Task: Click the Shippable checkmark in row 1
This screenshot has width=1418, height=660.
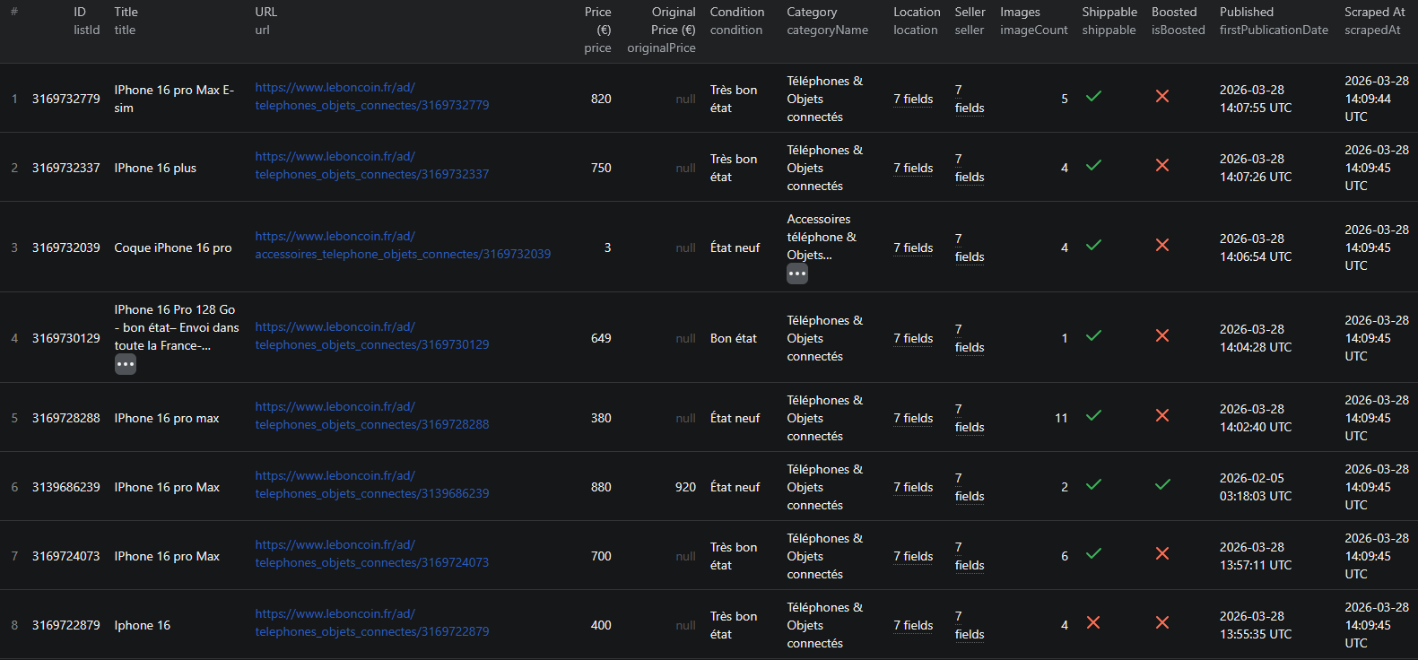Action: (x=1093, y=96)
